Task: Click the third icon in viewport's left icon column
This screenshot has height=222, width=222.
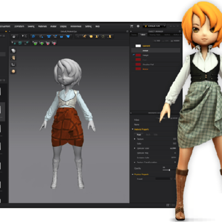Action: 14,65
